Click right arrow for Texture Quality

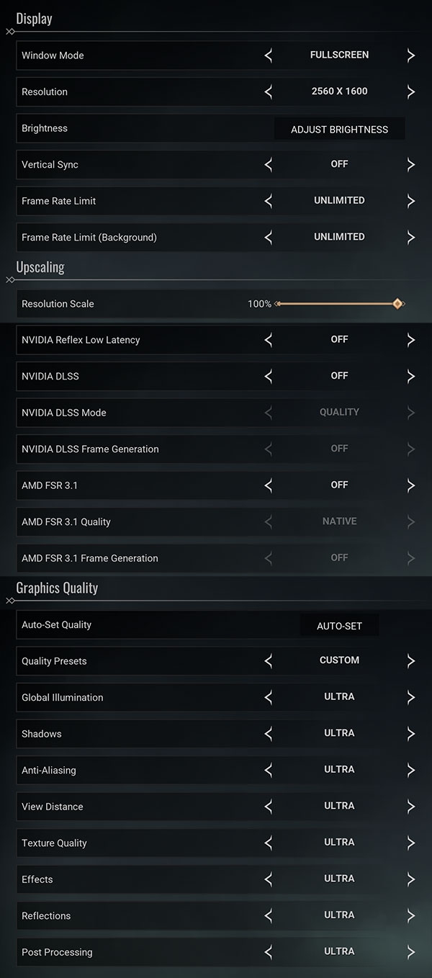point(411,843)
